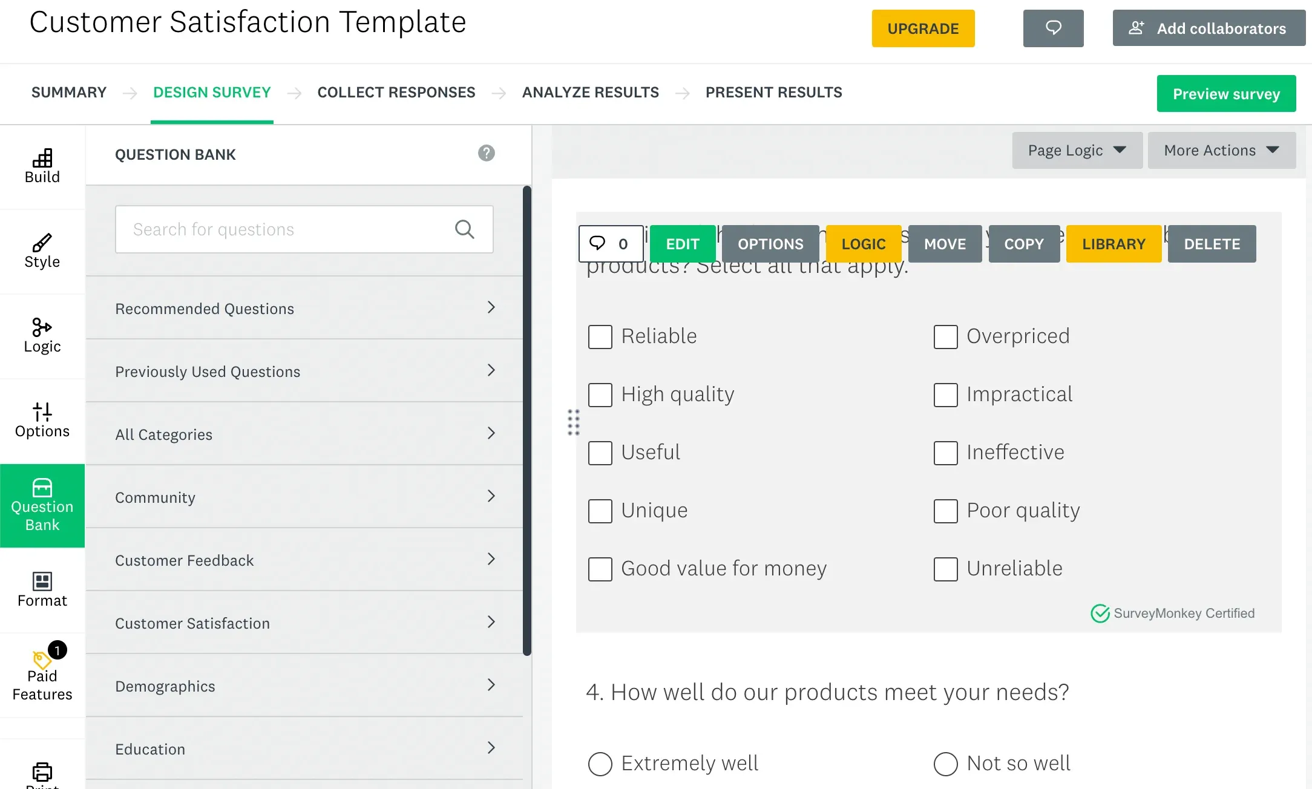The width and height of the screenshot is (1312, 789).
Task: Click the Preview survey button
Action: click(x=1226, y=93)
